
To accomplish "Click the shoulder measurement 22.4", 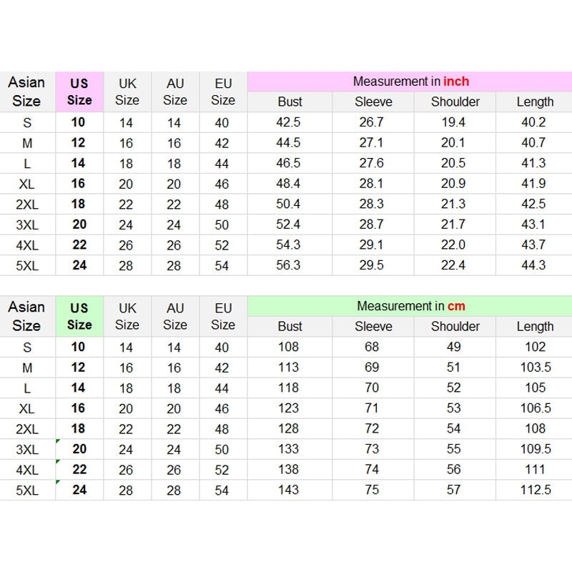I will 453,265.
